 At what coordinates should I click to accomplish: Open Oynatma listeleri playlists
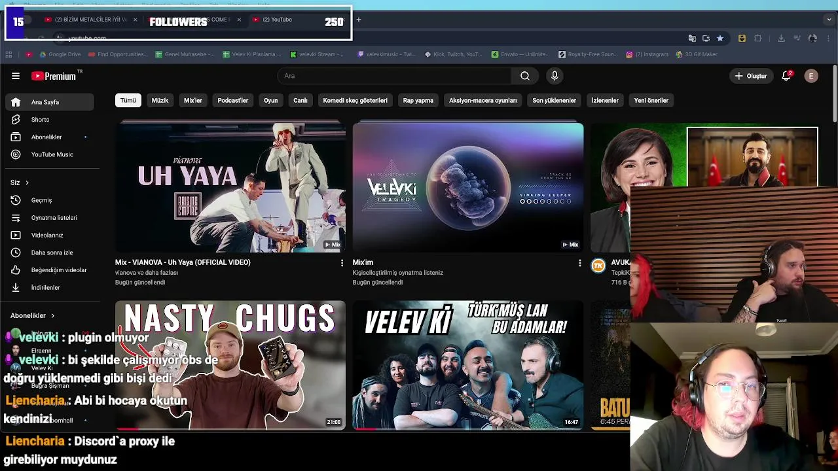(50, 218)
